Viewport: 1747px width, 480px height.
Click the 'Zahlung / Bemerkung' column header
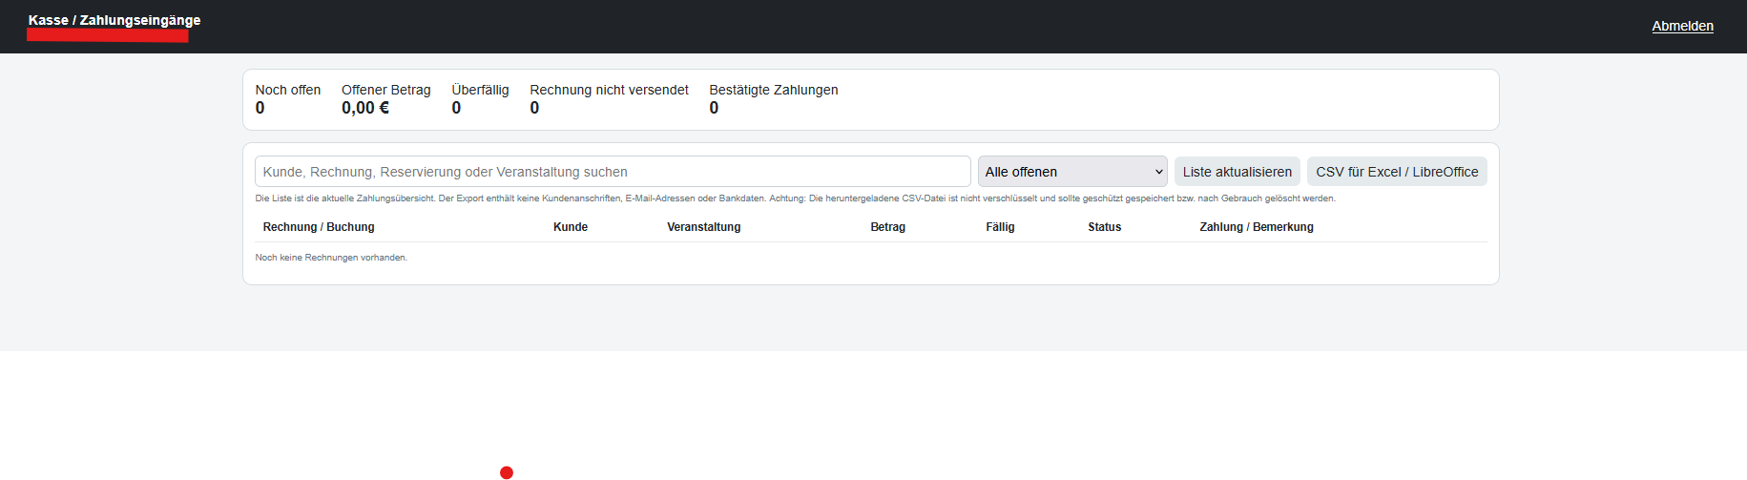tap(1257, 227)
